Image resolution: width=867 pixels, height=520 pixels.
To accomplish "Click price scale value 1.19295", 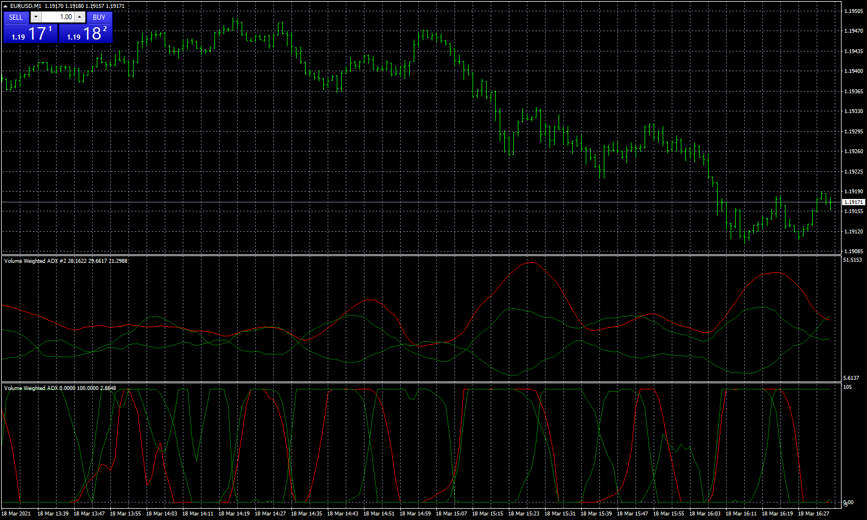I will click(853, 132).
